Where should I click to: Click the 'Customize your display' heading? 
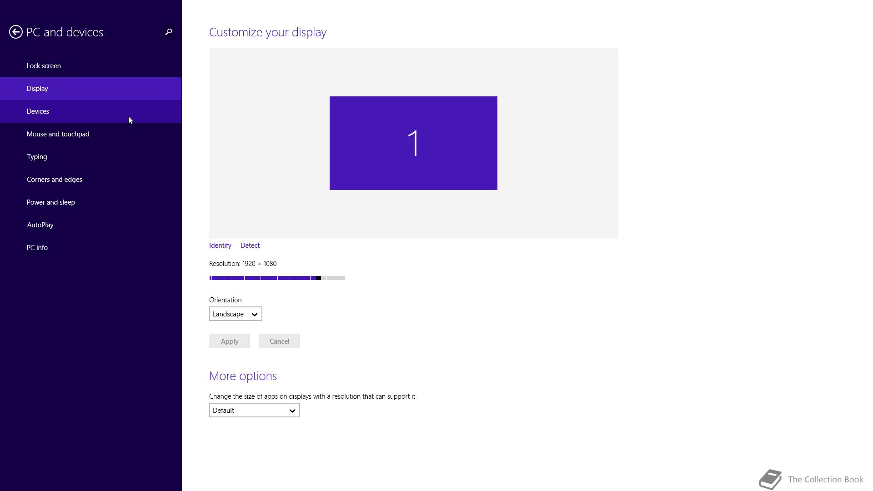coord(268,32)
